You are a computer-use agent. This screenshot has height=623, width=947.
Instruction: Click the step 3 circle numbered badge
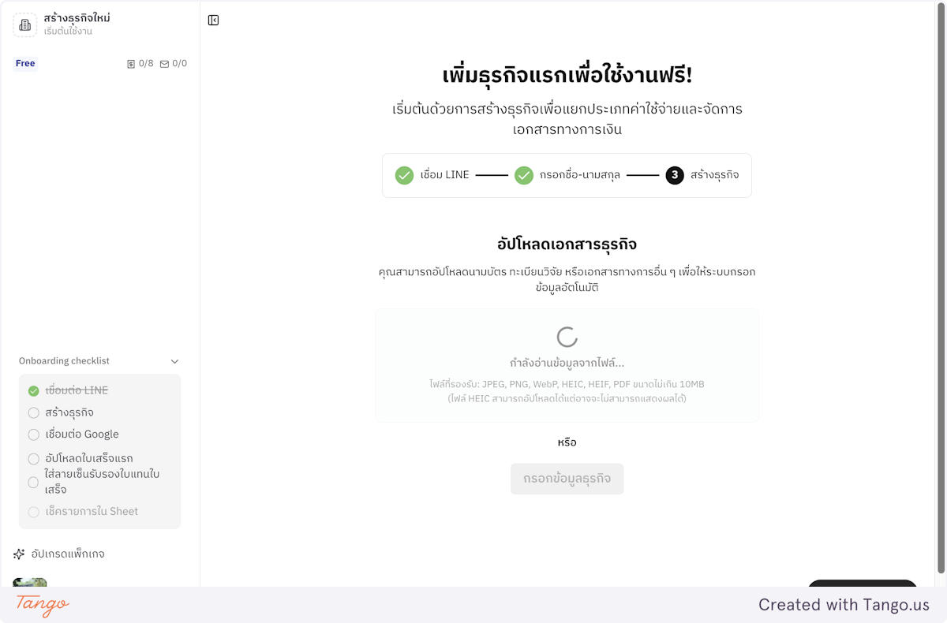(675, 175)
